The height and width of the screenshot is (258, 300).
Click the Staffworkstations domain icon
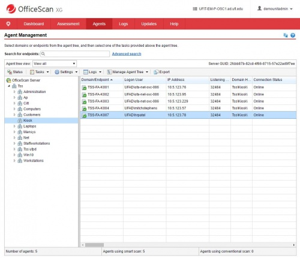coord(20,143)
